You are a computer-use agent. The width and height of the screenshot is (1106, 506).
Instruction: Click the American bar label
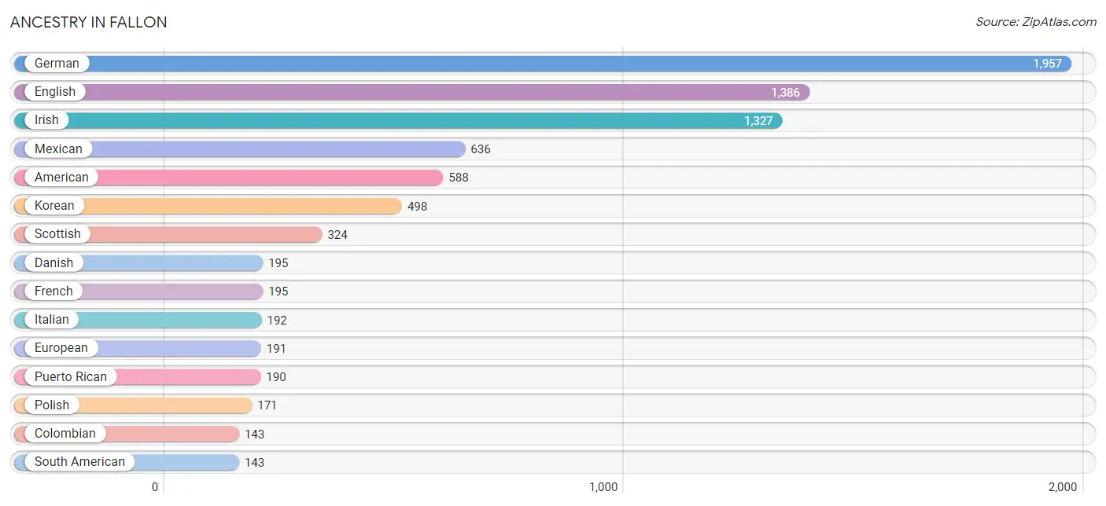click(61, 177)
